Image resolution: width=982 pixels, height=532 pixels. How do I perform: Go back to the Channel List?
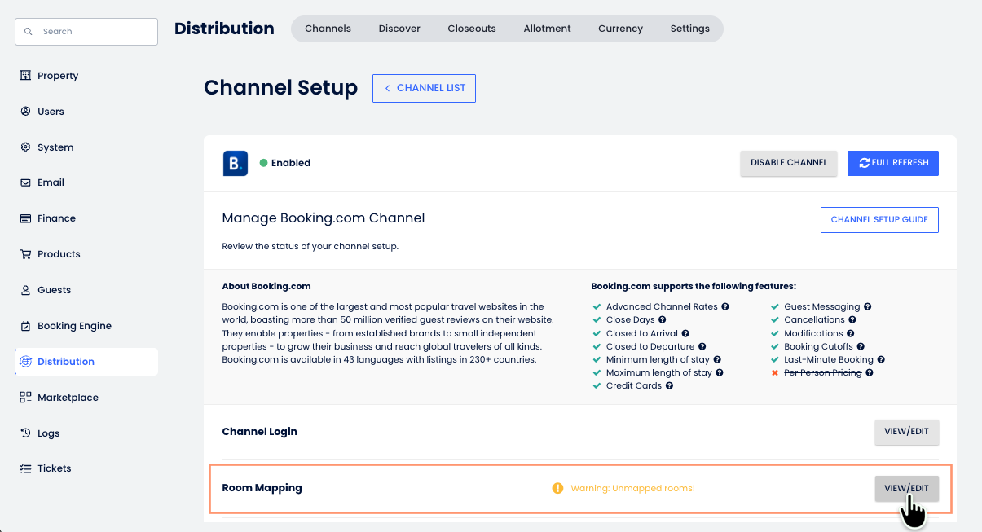(424, 88)
